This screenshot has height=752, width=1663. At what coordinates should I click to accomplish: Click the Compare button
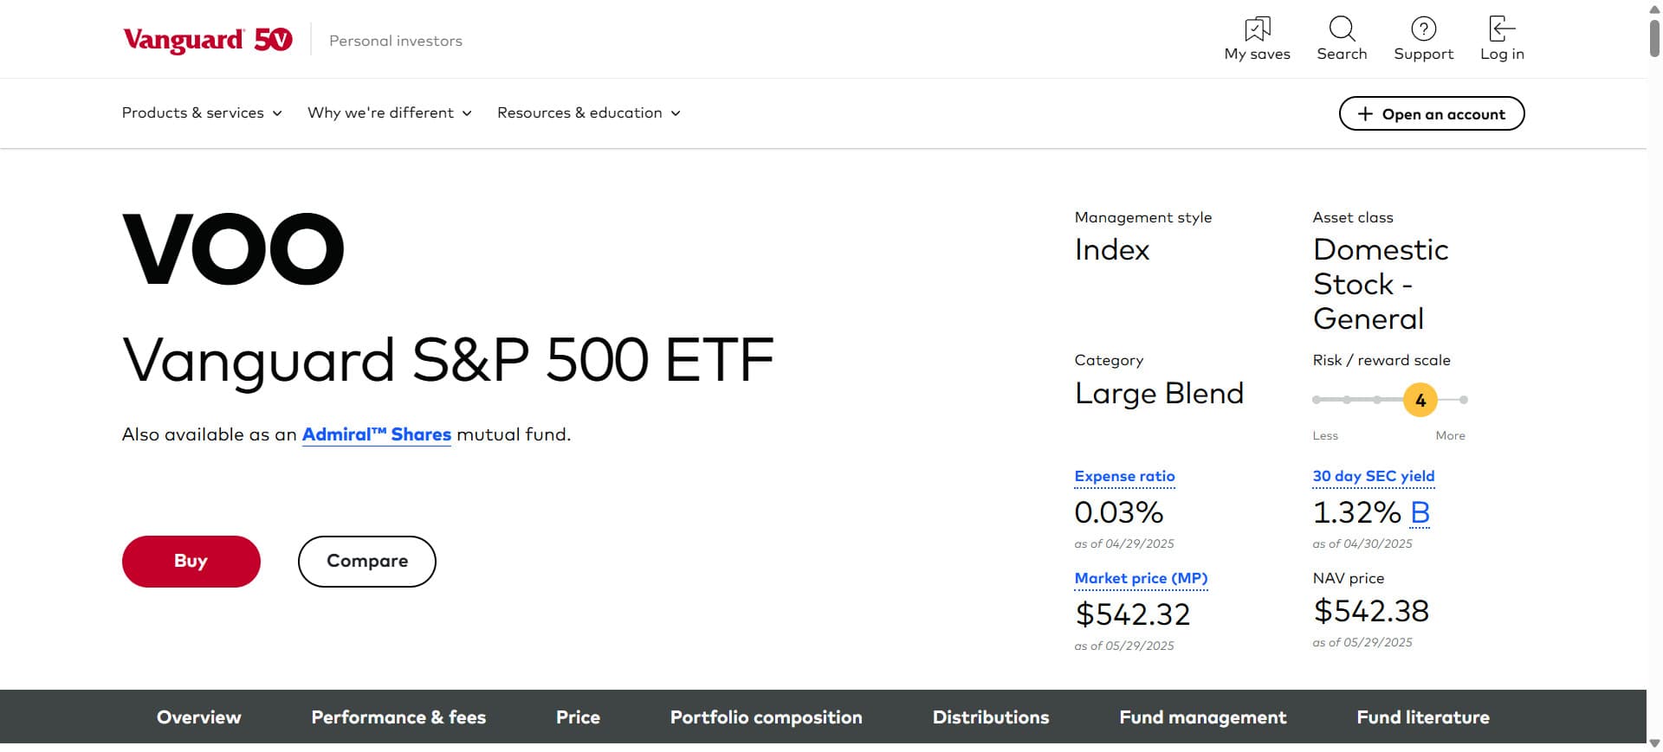click(x=367, y=562)
